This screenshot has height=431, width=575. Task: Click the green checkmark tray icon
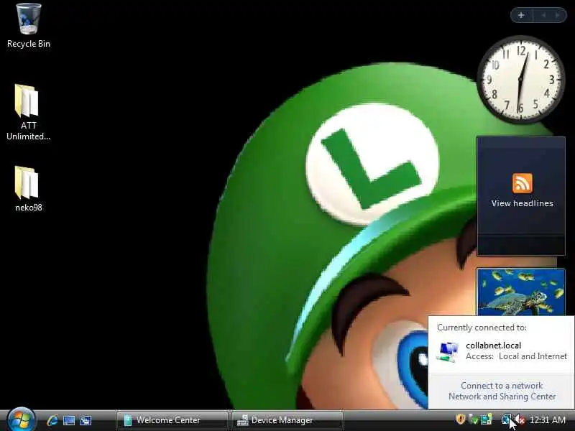tap(474, 420)
